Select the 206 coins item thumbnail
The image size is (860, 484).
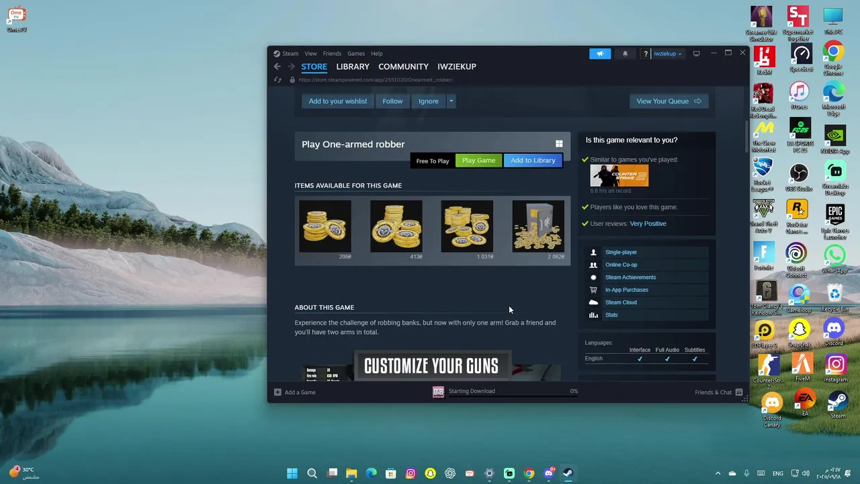pyautogui.click(x=325, y=226)
